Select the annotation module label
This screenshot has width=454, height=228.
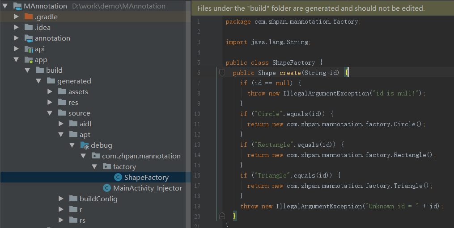pos(52,38)
